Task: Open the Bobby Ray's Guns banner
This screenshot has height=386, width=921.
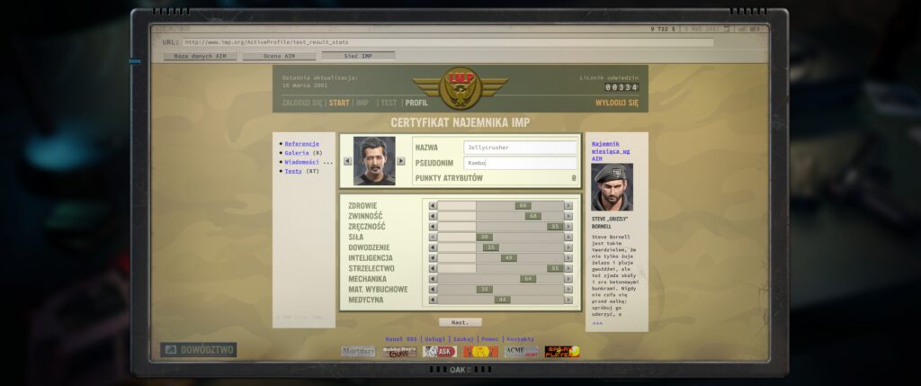Action: [x=399, y=352]
